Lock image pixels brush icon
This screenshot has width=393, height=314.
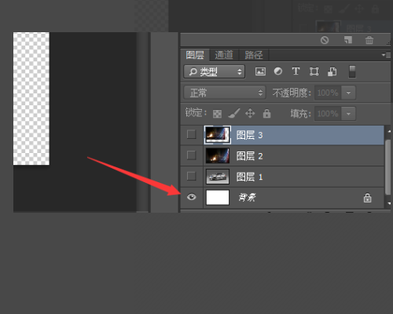click(233, 114)
